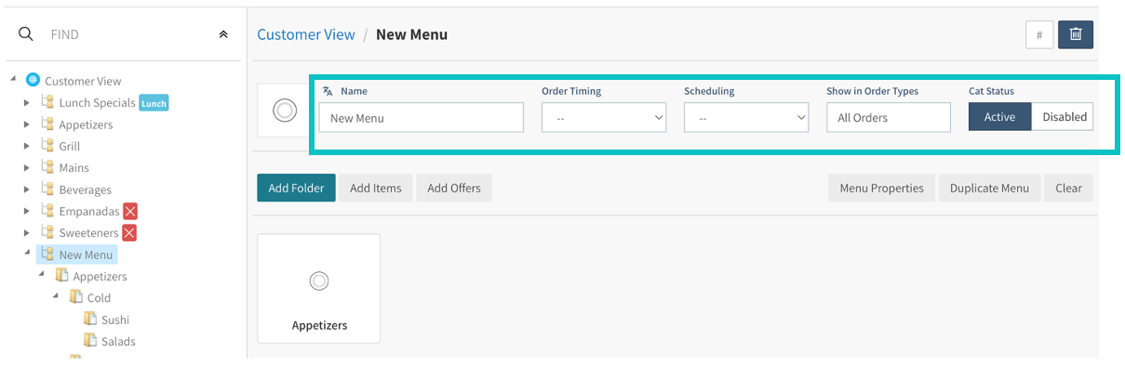Select Beverages in the tree
The image size is (1125, 365).
pyautogui.click(x=86, y=189)
